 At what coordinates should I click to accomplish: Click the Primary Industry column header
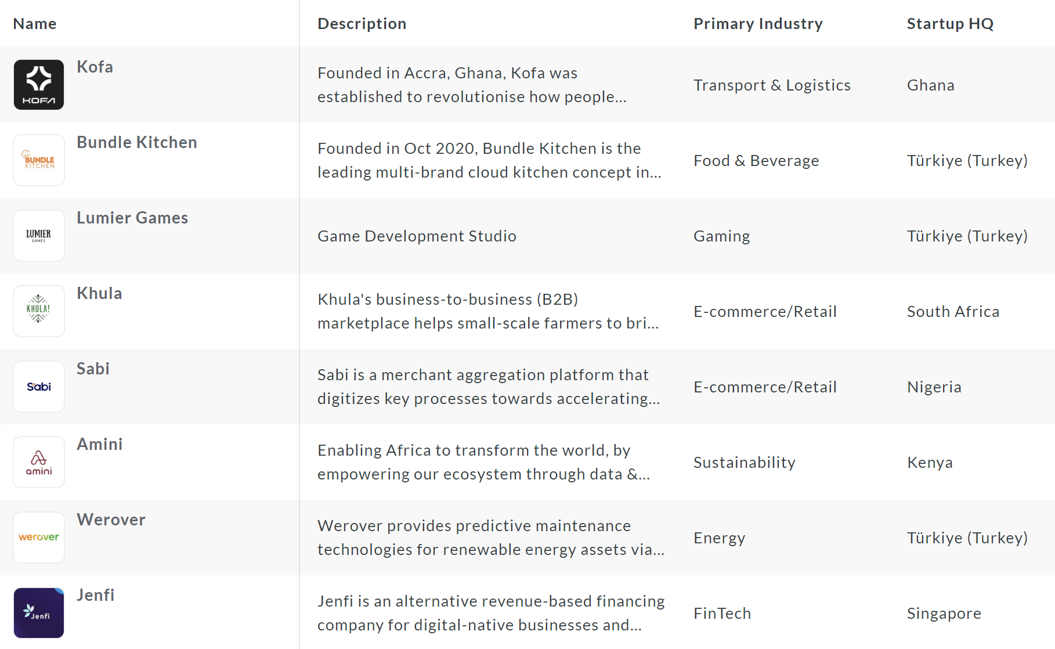[x=758, y=24]
